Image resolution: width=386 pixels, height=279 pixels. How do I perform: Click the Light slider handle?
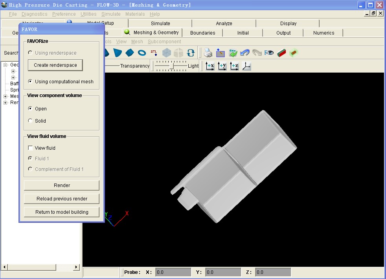pos(171,66)
